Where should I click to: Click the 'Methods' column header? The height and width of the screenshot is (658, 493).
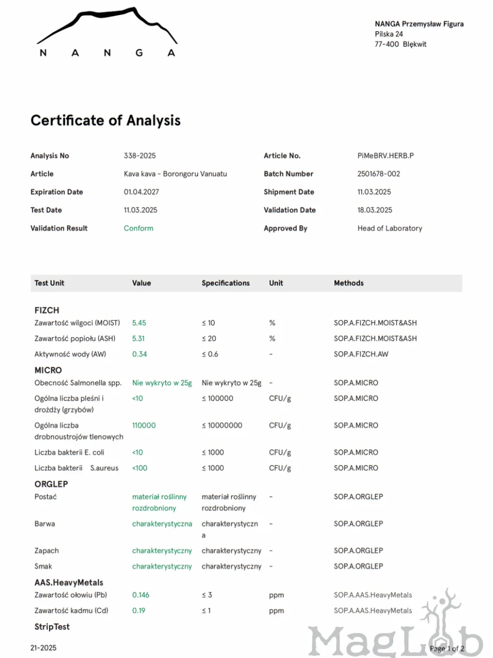[349, 283]
